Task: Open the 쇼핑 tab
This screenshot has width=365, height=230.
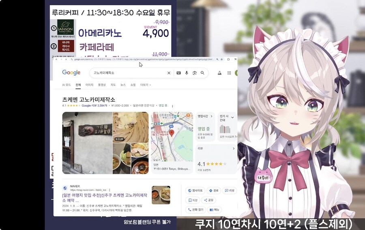Action: (133, 85)
